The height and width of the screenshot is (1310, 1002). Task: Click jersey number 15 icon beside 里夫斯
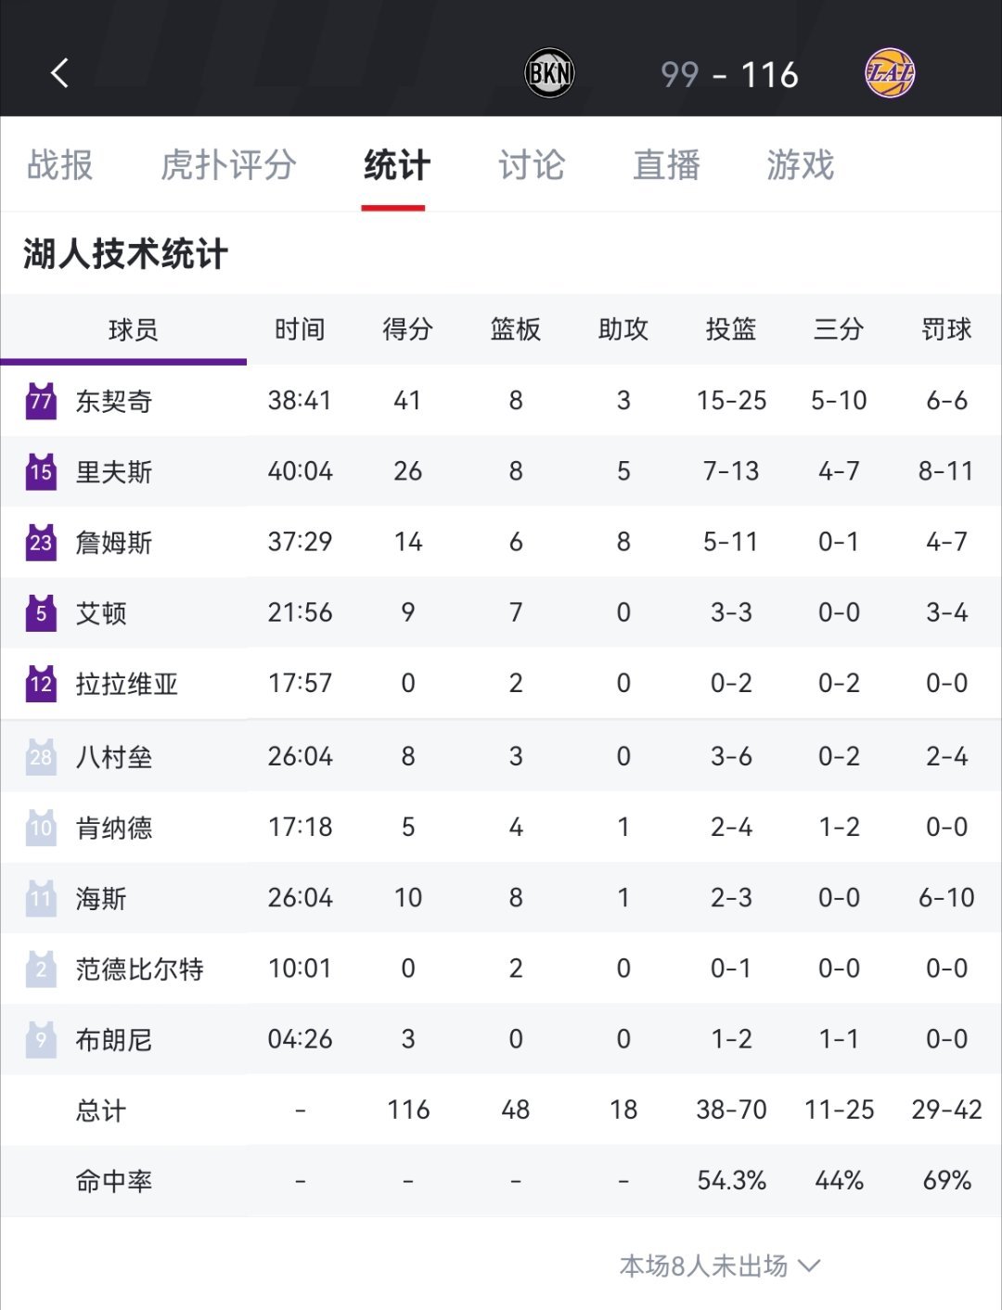point(38,471)
